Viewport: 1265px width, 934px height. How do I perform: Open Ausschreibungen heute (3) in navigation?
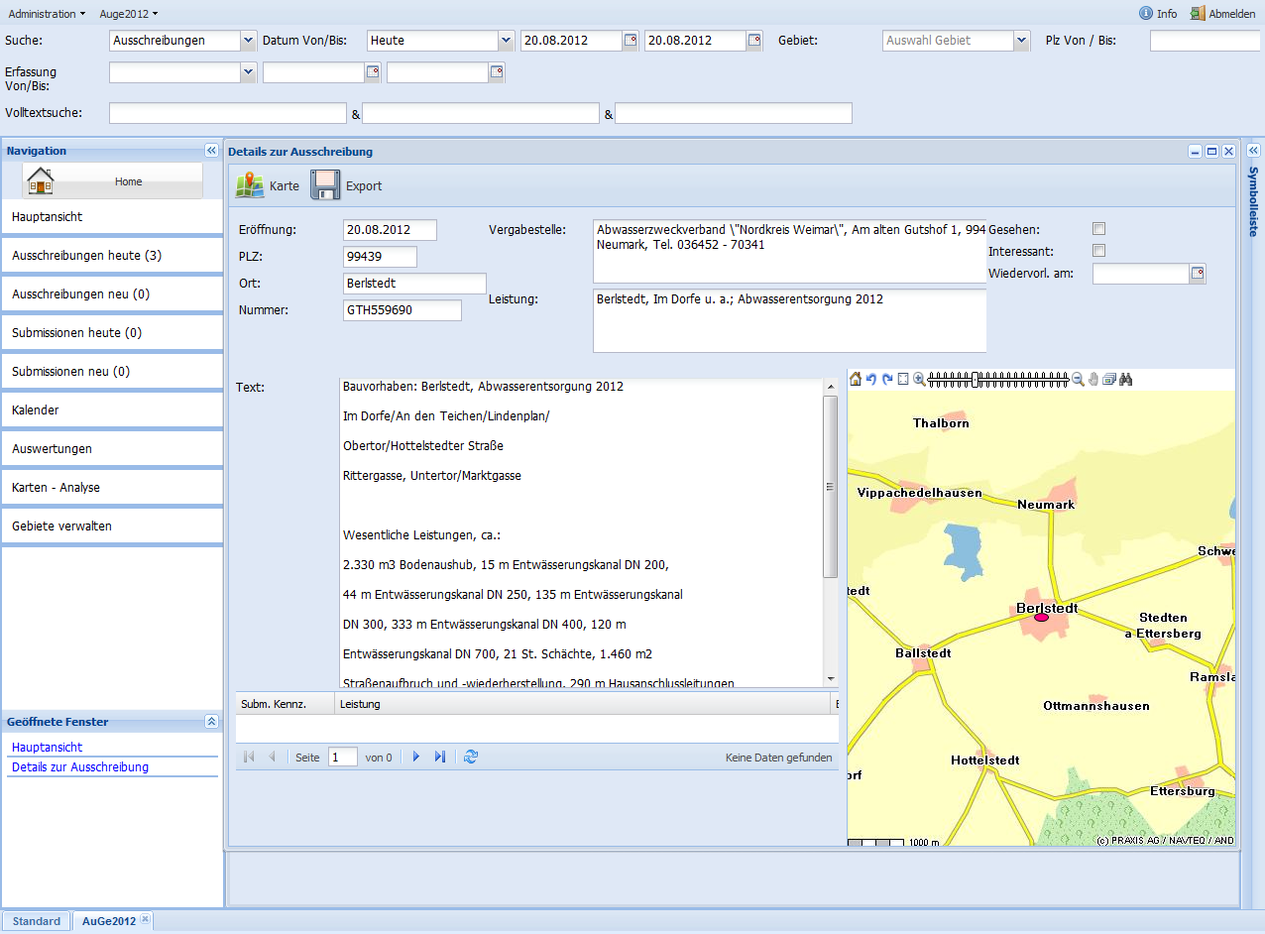pos(87,256)
